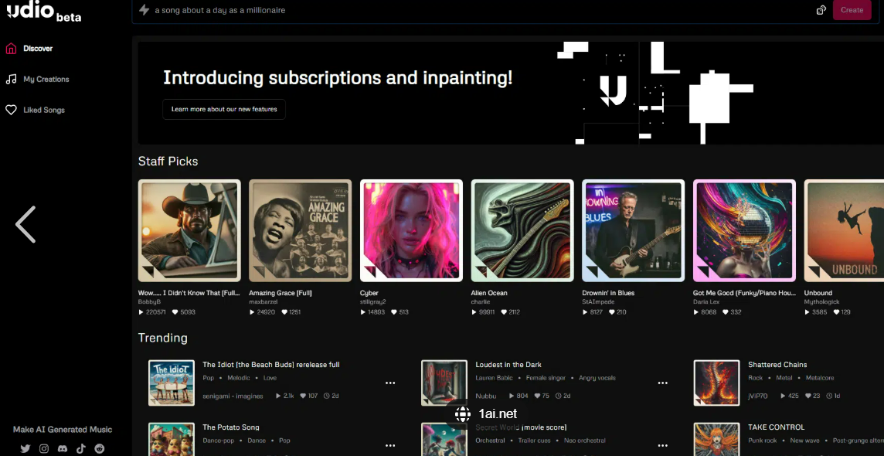Click the Udio beta logo
The width and height of the screenshot is (884, 456).
tap(44, 12)
